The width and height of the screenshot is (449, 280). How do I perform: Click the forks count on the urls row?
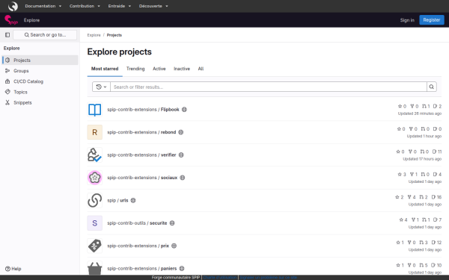click(x=412, y=197)
